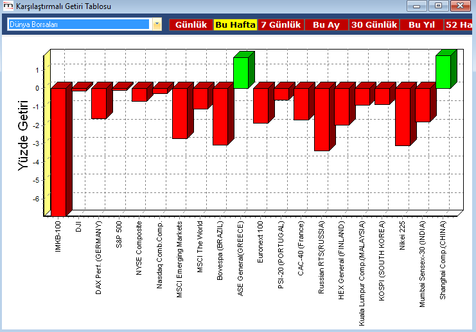
Task: Click the Mumbai Sensex-30 (INDIA) bar
Action: 423,105
